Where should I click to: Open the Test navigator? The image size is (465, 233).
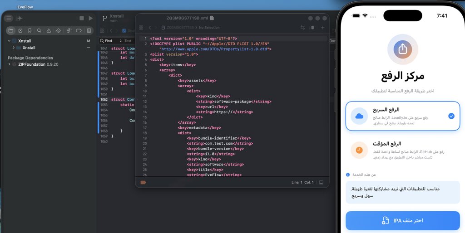(x=59, y=30)
